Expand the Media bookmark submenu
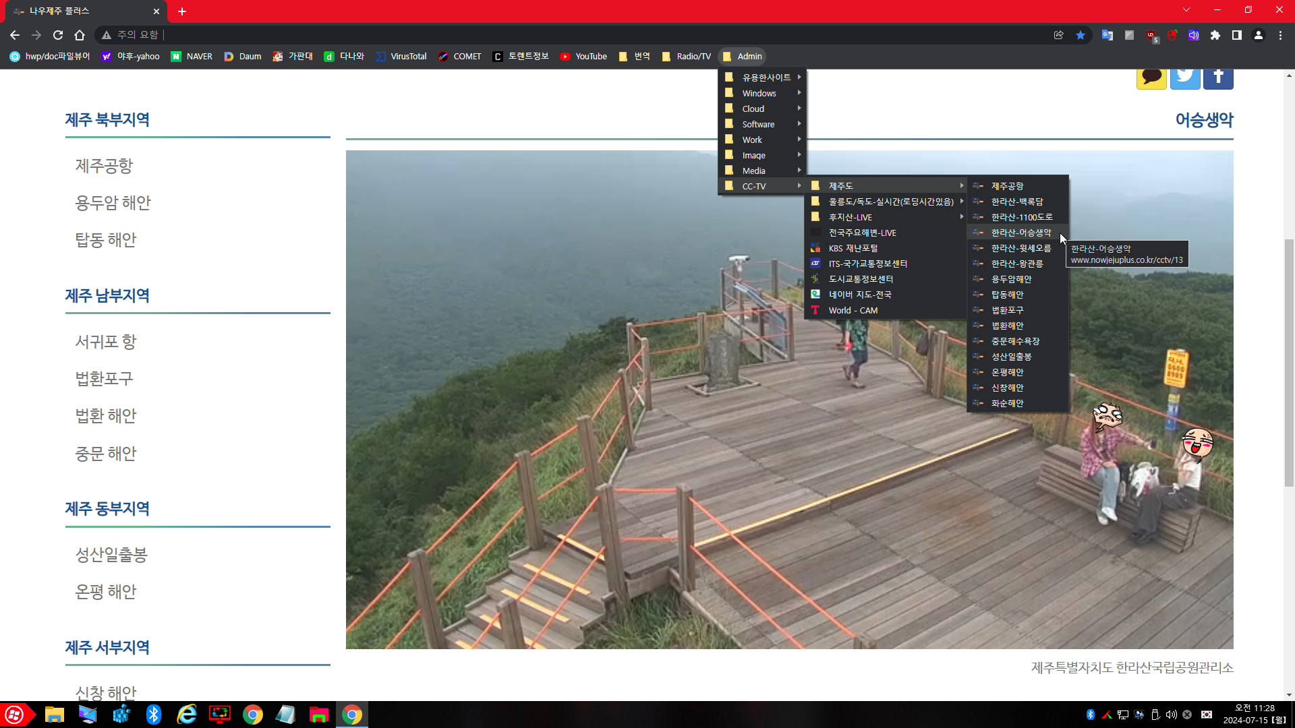Screen dimensions: 1295x728 coord(762,171)
